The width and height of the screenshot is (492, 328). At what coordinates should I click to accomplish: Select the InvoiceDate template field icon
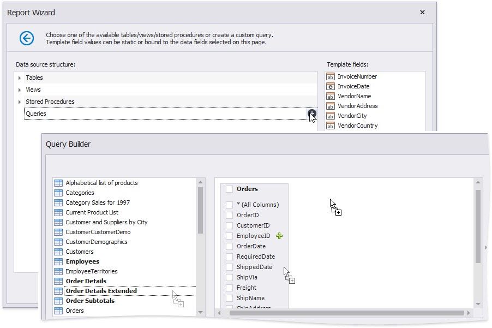(330, 87)
